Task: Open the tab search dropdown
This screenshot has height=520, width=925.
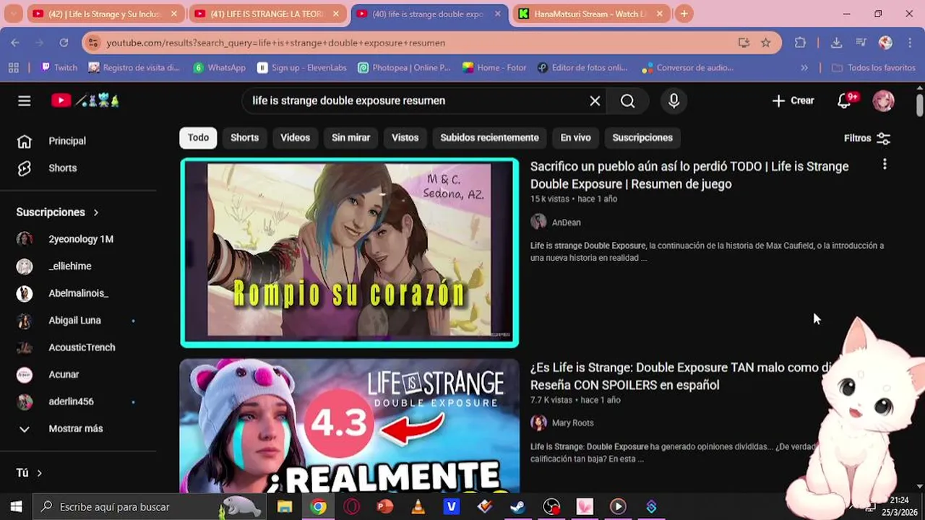Action: [x=13, y=14]
